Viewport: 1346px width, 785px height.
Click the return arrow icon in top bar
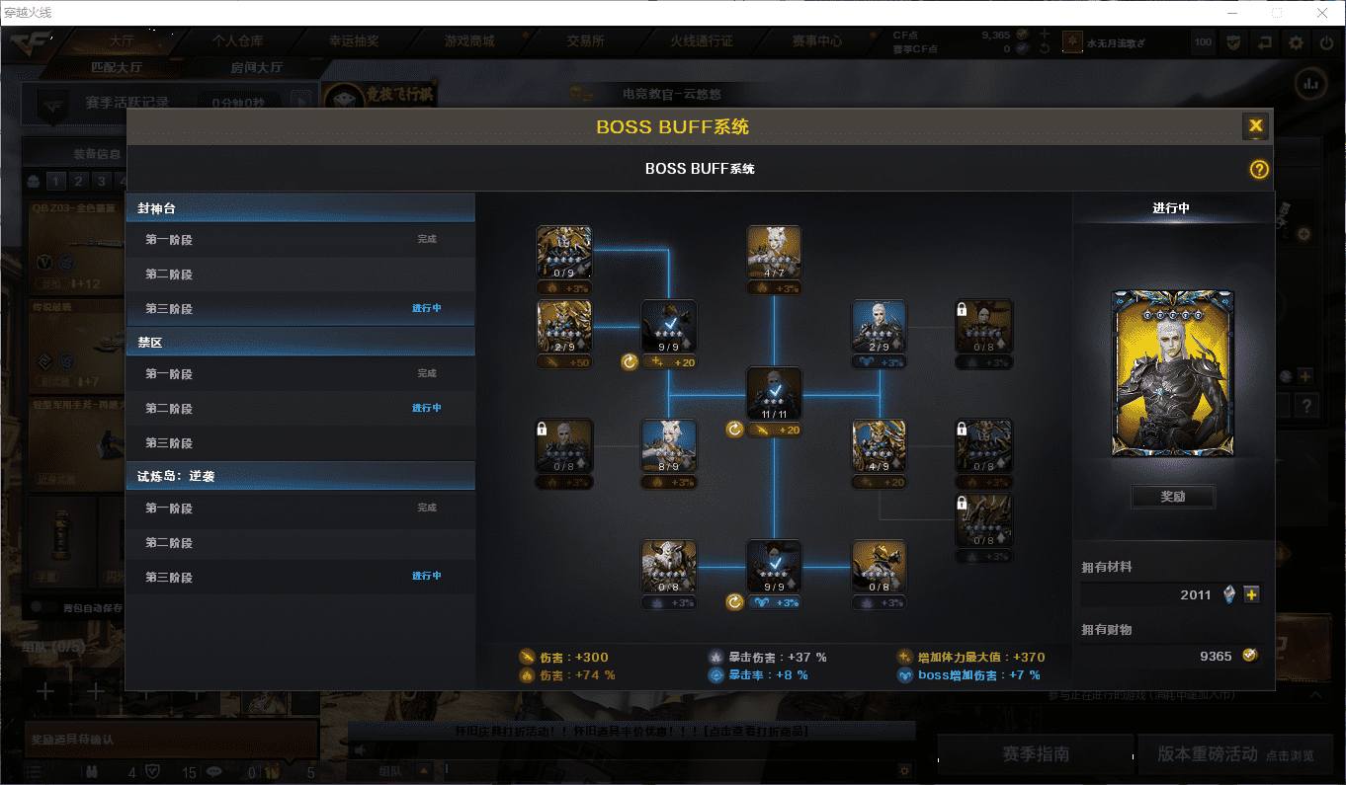pyautogui.click(x=1265, y=42)
